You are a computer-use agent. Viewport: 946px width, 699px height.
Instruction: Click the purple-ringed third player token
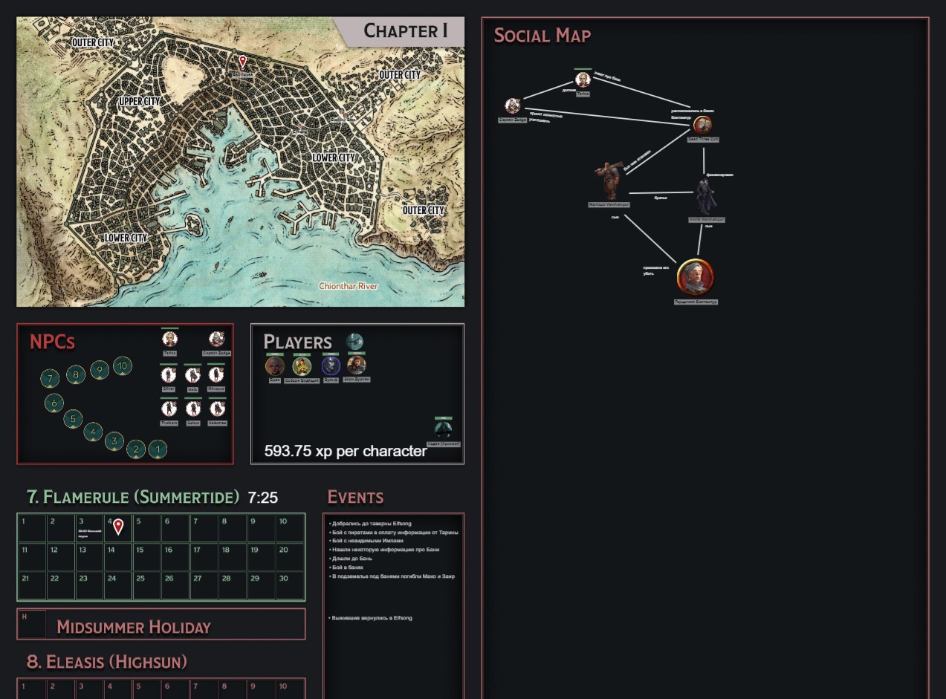331,365
